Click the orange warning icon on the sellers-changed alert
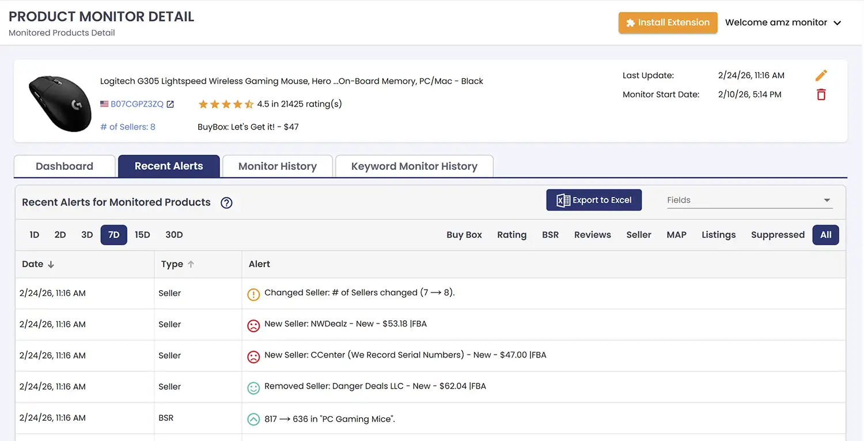 pyautogui.click(x=253, y=294)
